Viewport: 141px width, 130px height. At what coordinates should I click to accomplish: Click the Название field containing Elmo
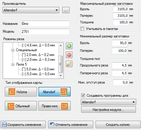[x=45, y=24]
